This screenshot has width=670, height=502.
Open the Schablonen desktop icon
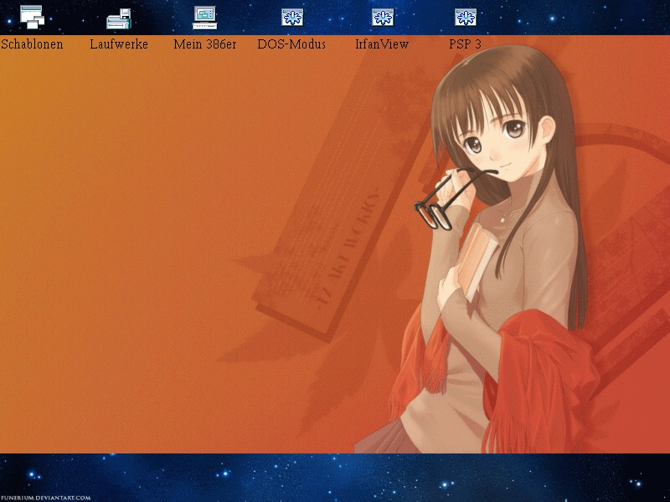click(32, 17)
